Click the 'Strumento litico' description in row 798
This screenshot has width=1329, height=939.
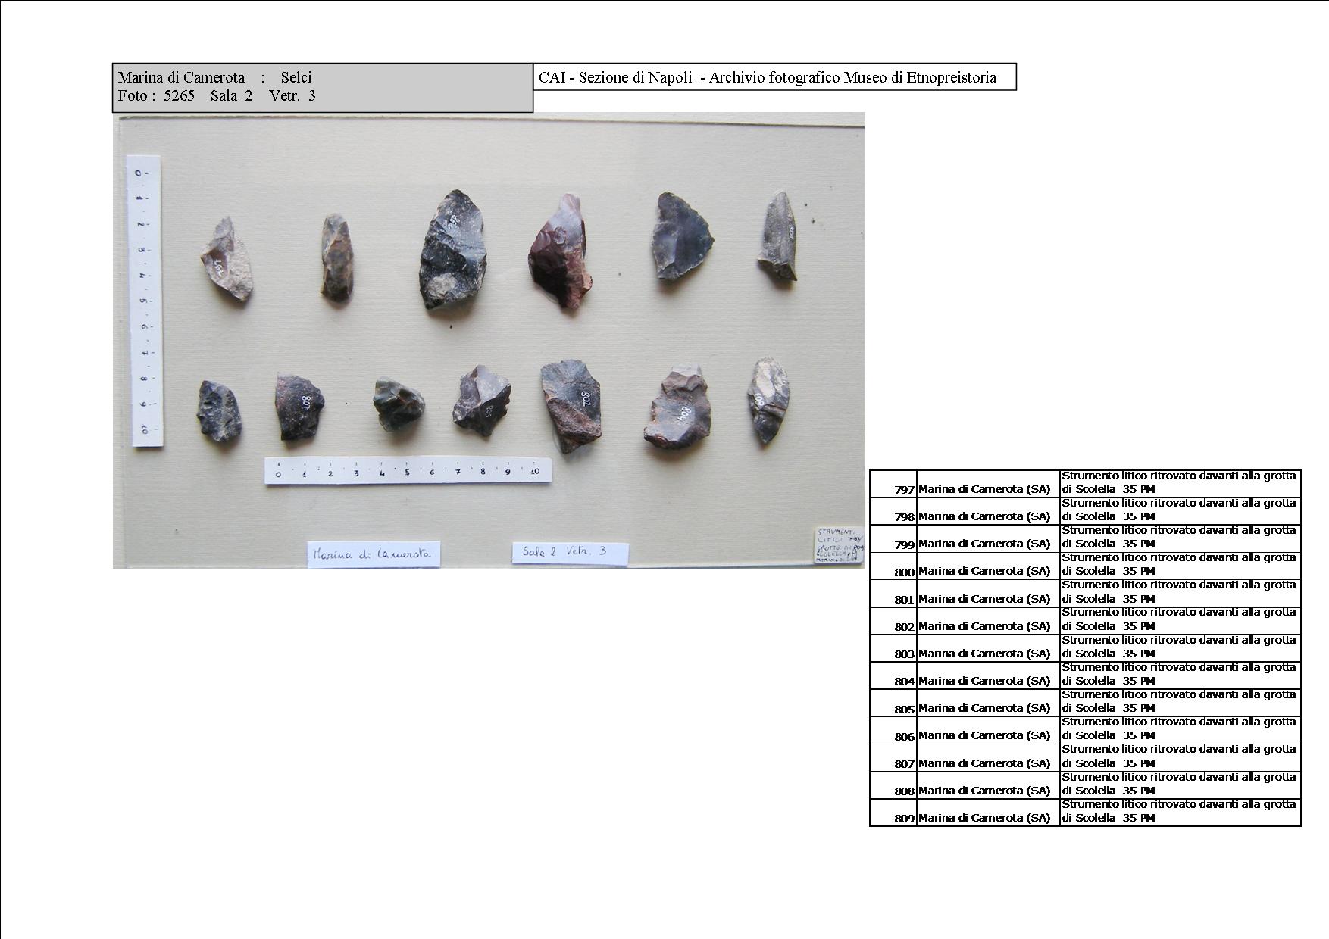click(x=1179, y=510)
